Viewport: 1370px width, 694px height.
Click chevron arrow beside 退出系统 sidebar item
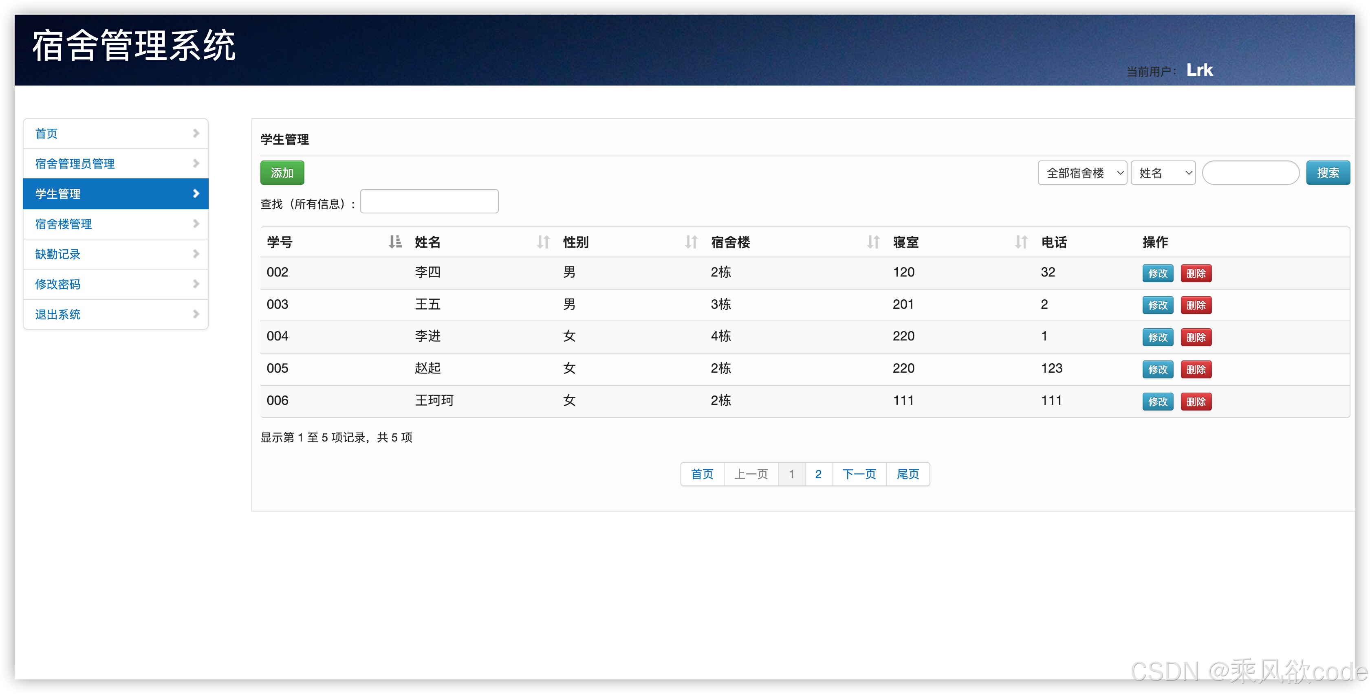[196, 314]
